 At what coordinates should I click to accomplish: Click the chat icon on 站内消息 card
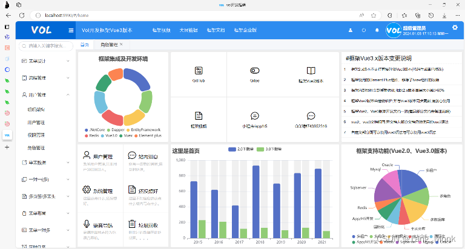coord(132,155)
